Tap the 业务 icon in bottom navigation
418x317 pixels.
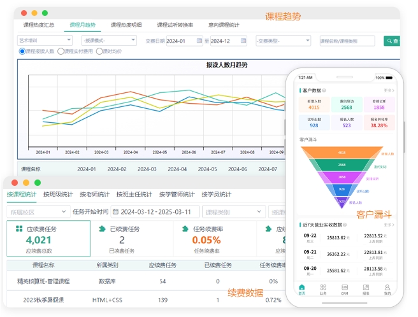coord(323,288)
